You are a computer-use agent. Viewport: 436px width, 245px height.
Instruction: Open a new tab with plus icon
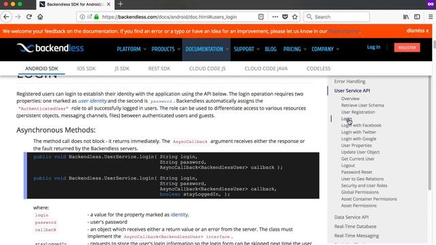pos(121,4)
